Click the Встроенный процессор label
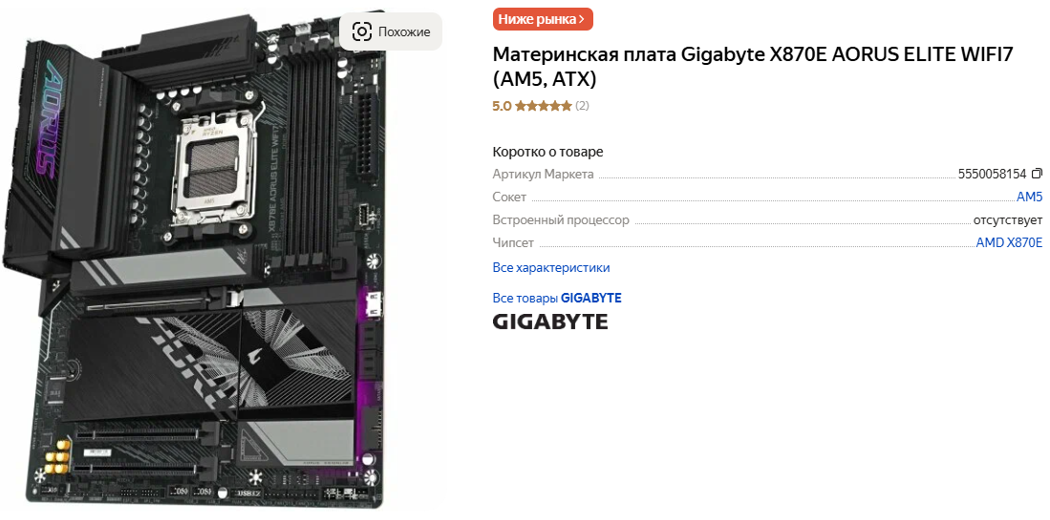 (561, 219)
